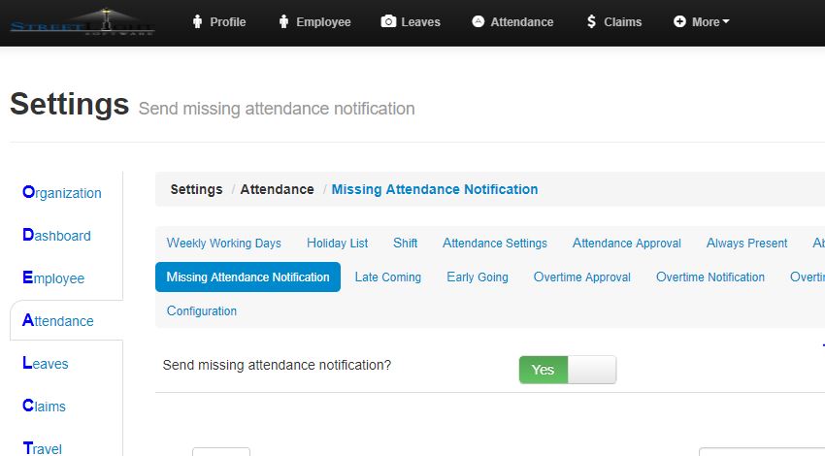Viewport: 825px width, 456px height.
Task: Open the Profile menu in navbar
Action: 218,21
